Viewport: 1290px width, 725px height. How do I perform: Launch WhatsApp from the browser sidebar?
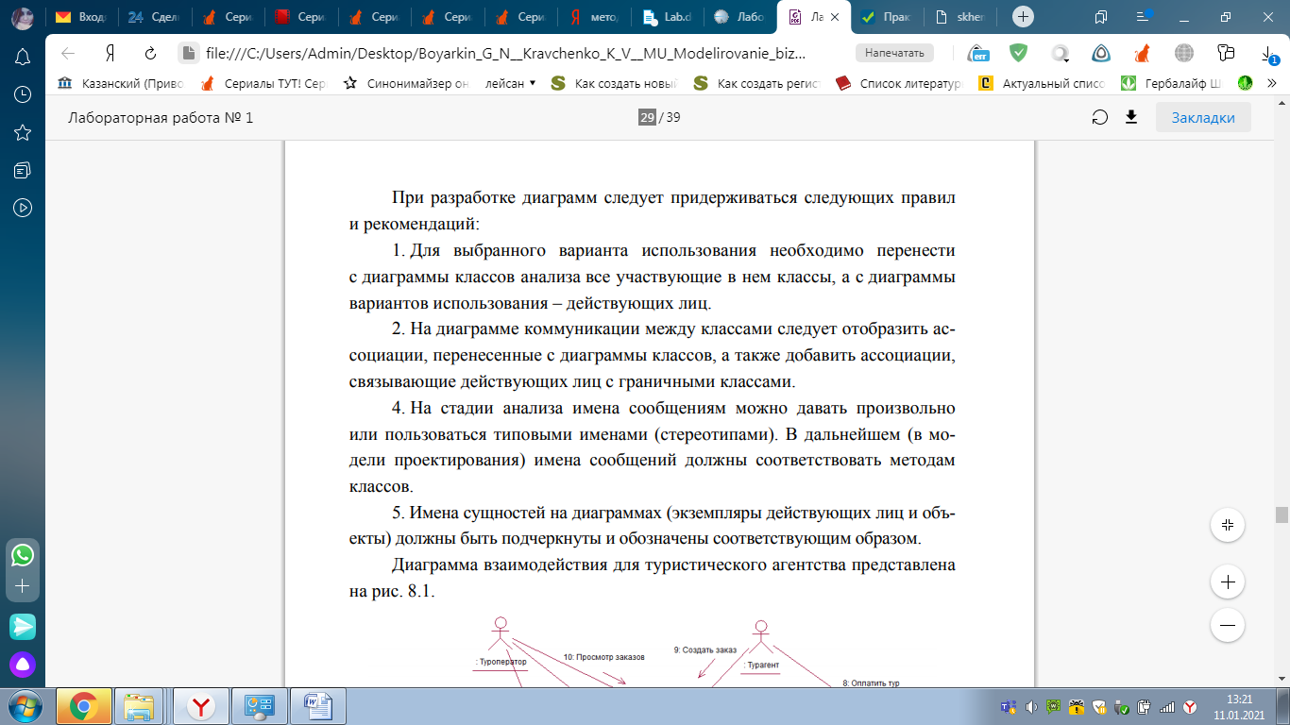click(23, 554)
